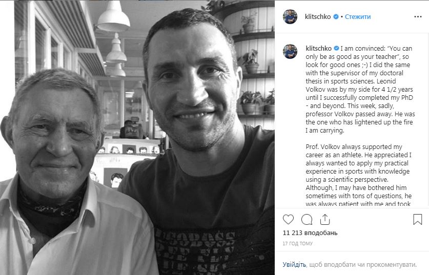Viewport: 429px width, 275px height.
Task: Open klitschko profile from header username
Action: pyautogui.click(x=318, y=17)
